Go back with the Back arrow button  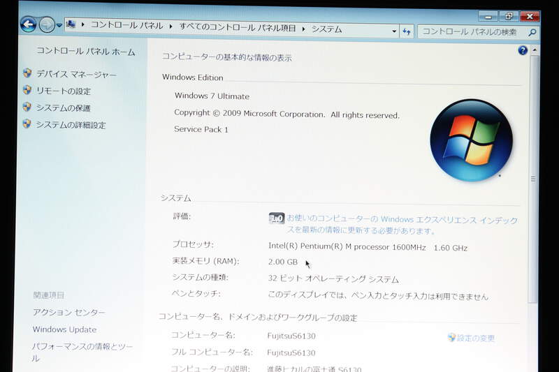click(28, 24)
